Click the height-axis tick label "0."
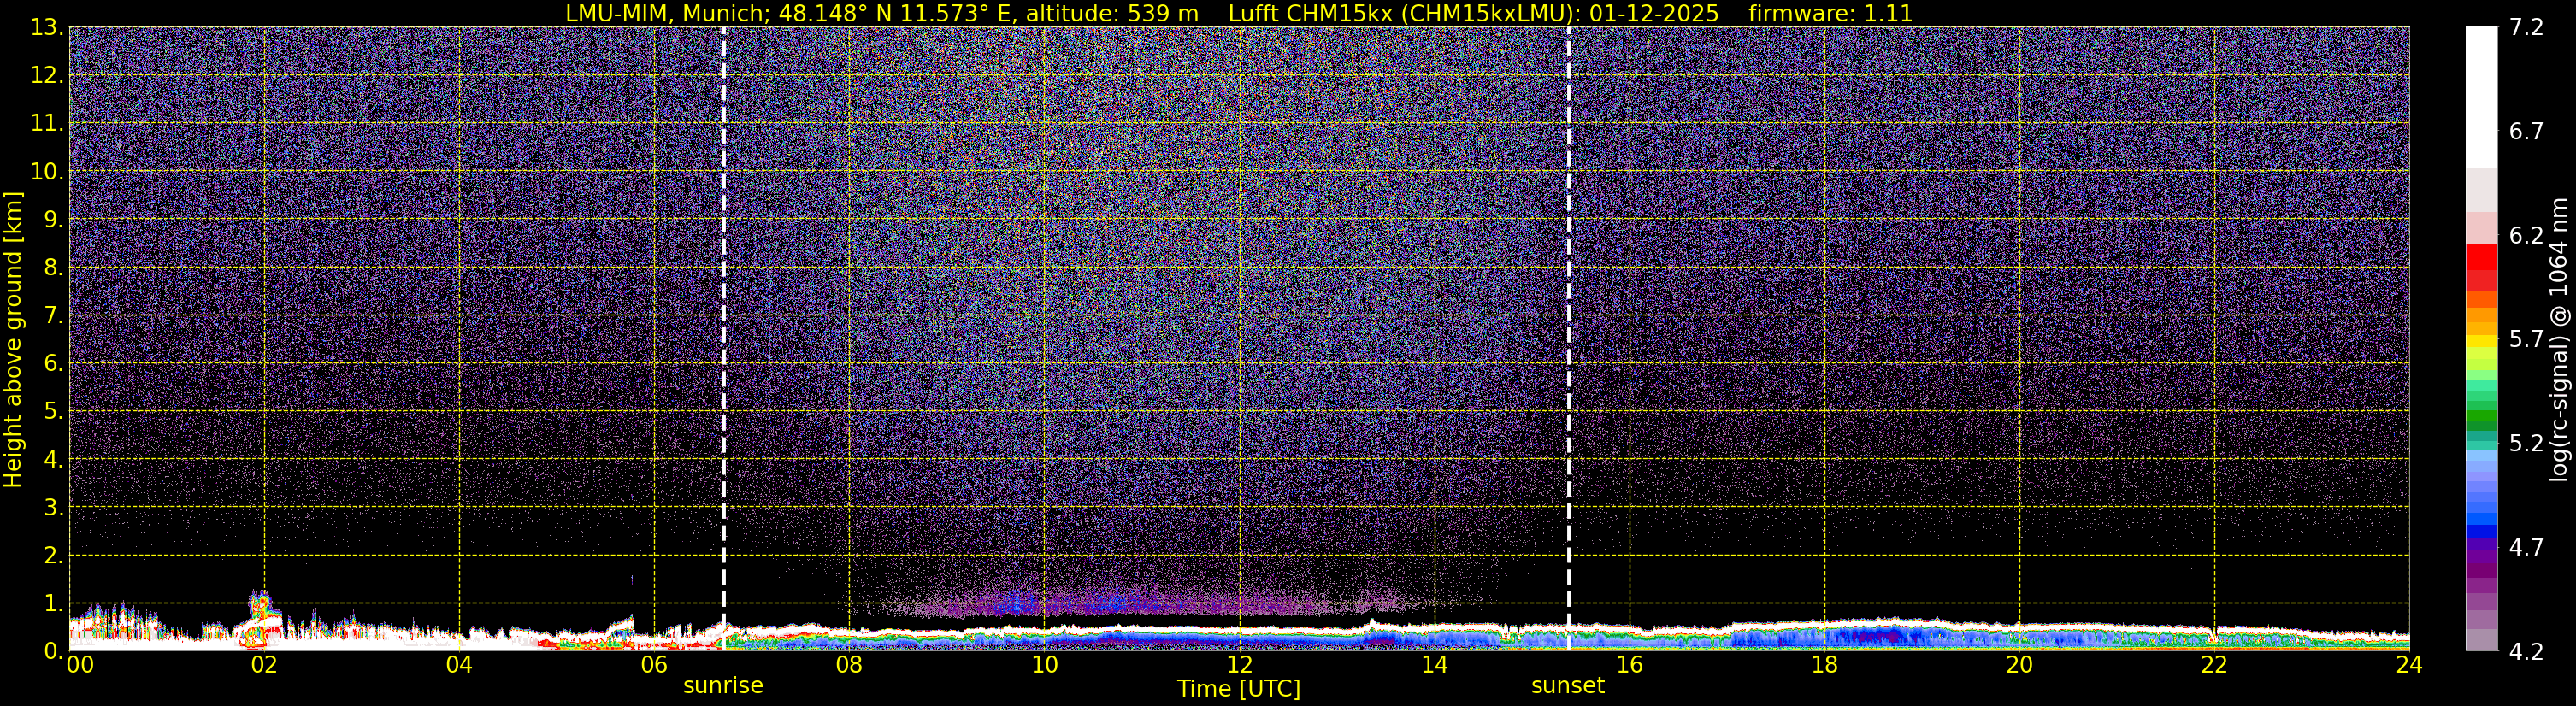Image resolution: width=2576 pixels, height=706 pixels. 54,651
